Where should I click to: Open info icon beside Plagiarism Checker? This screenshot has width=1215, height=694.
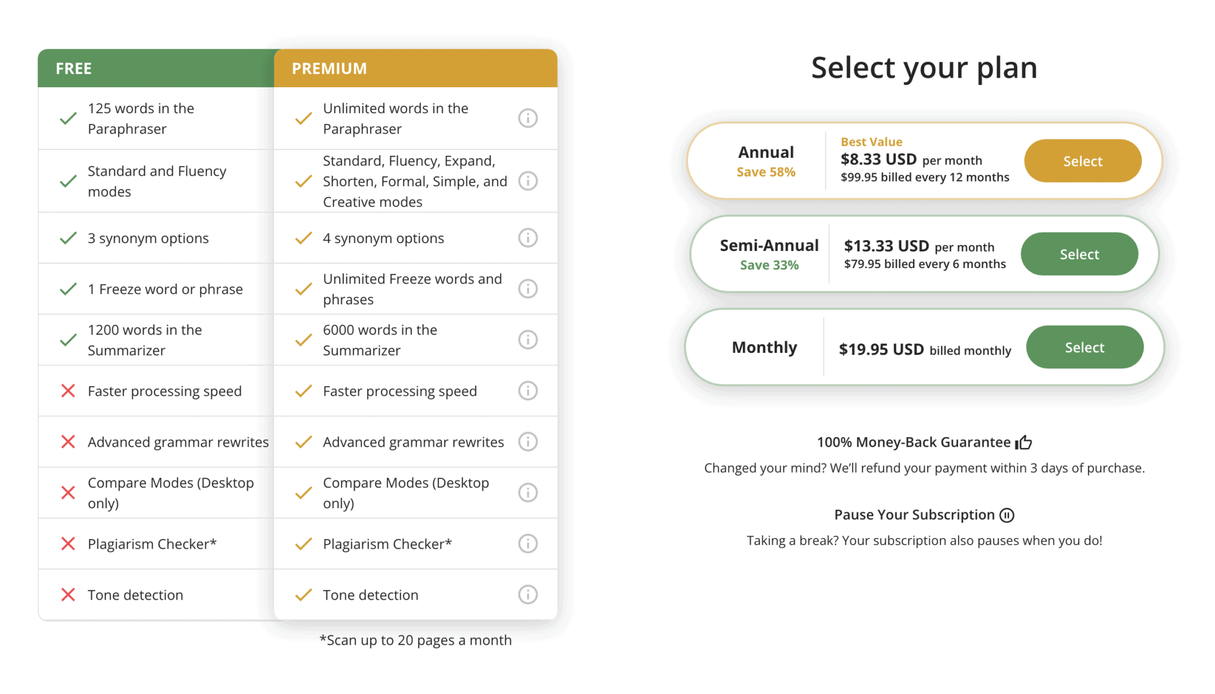click(x=528, y=543)
